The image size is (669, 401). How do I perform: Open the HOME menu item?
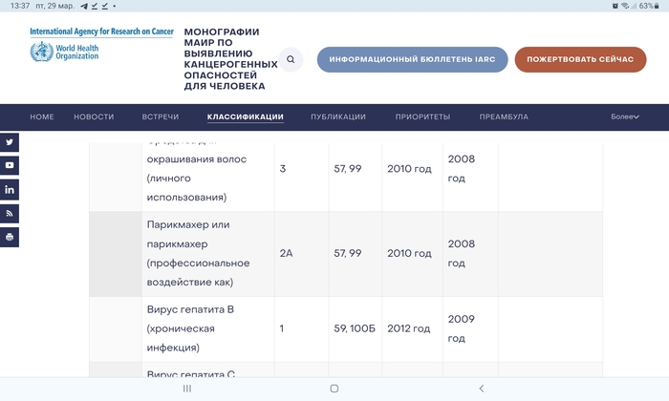[42, 116]
